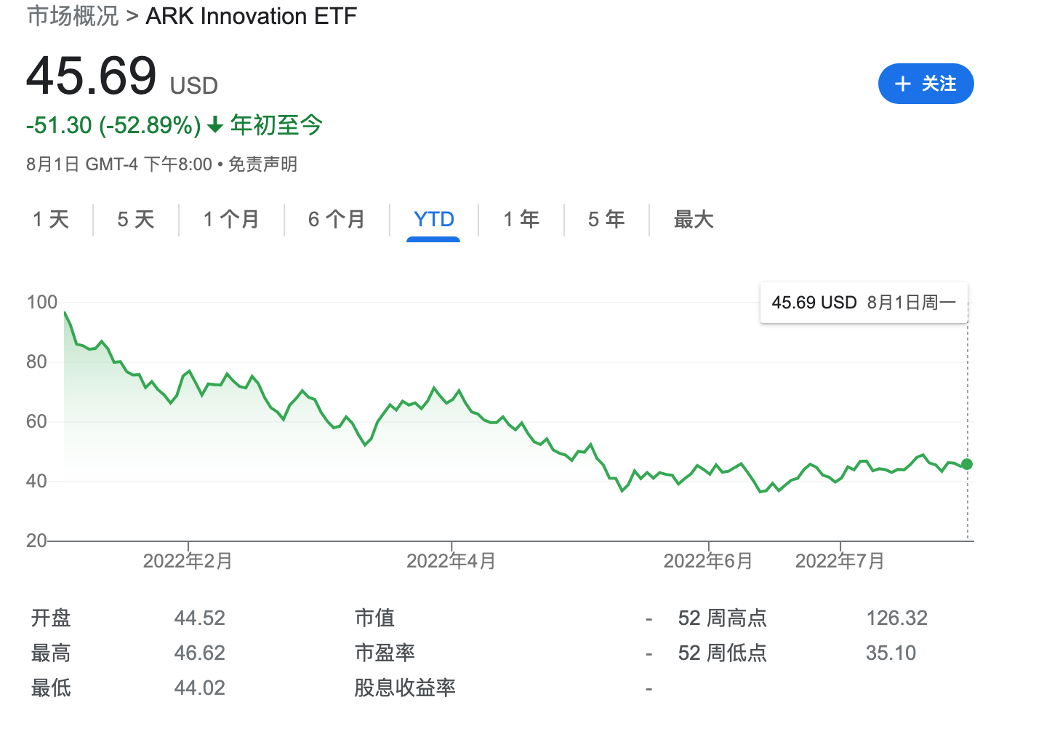Click the 2022年7月 axis label
The width and height of the screenshot is (1044, 729).
(840, 561)
